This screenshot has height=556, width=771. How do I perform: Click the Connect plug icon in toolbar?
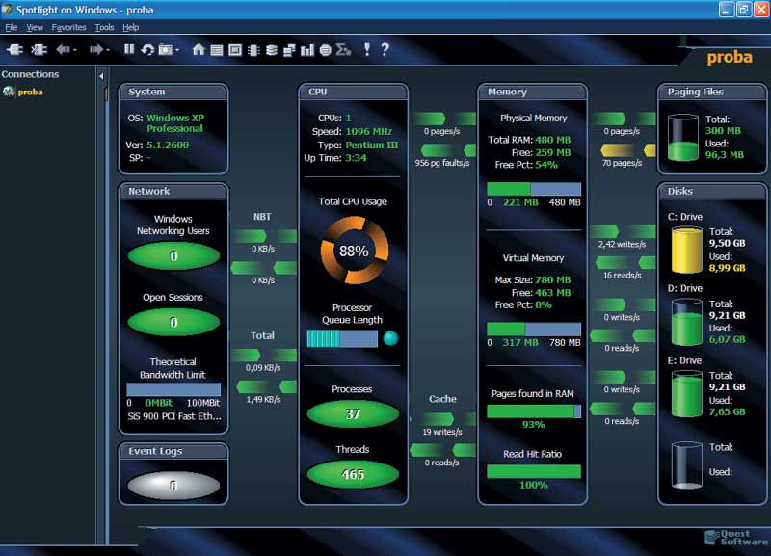coord(14,50)
